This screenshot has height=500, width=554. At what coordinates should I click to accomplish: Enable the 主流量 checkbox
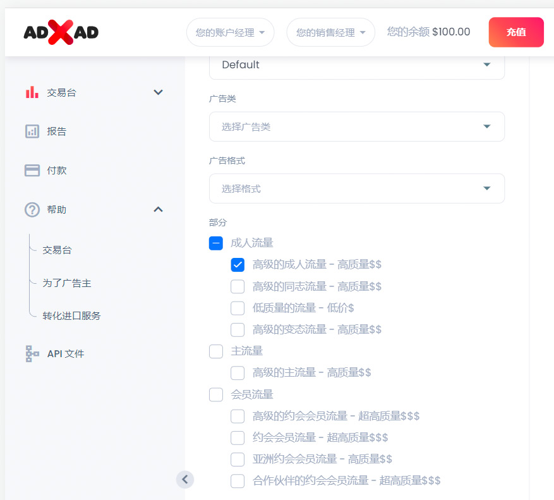click(x=216, y=351)
